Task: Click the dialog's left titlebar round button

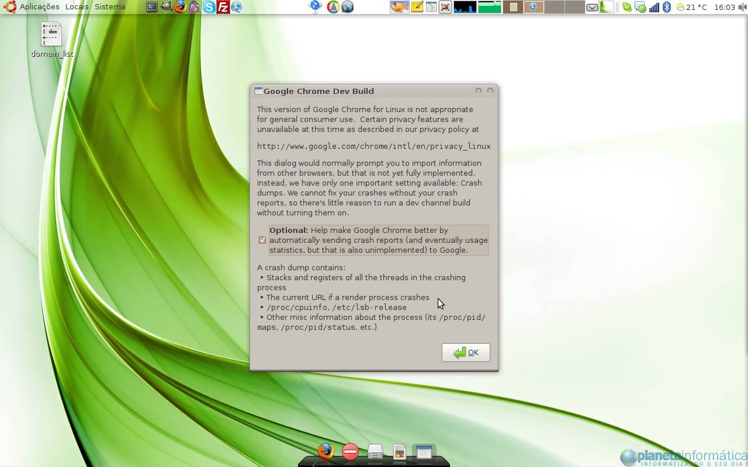Action: [479, 90]
